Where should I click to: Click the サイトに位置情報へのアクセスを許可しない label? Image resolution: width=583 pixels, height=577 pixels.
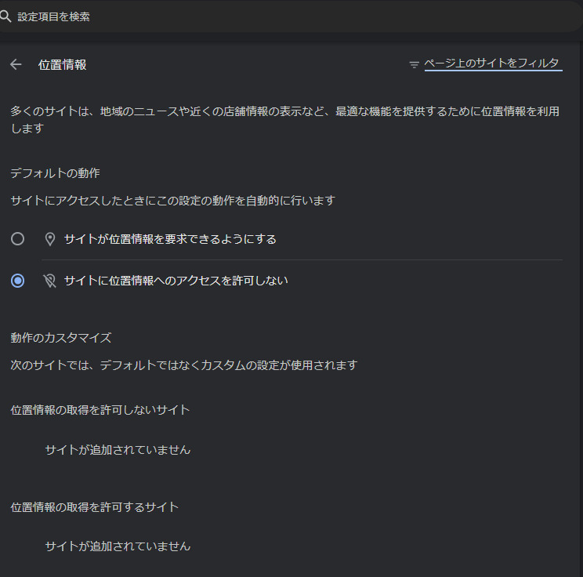[x=176, y=280]
